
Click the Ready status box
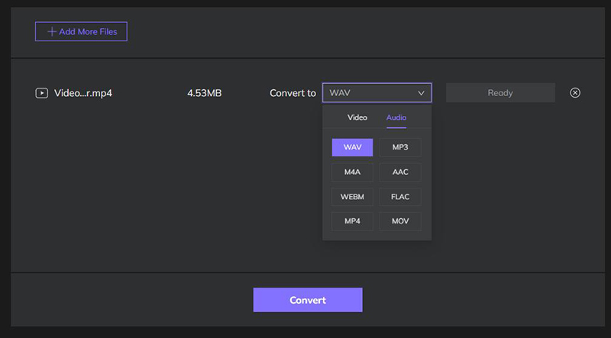point(500,92)
